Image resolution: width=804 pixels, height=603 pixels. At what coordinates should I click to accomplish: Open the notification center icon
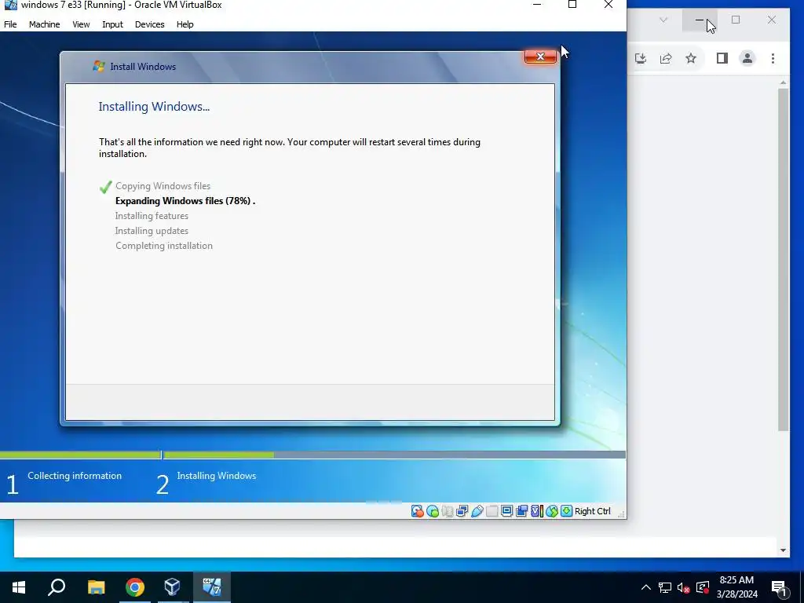[780, 588]
